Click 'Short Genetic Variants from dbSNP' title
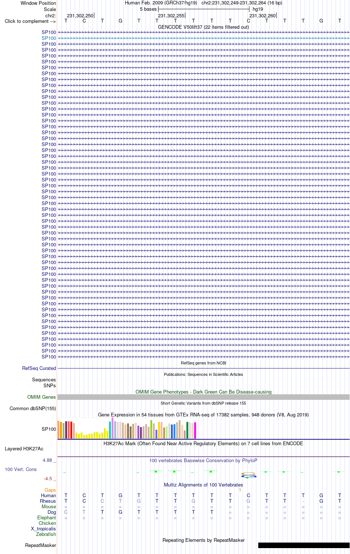The width and height of the screenshot is (350, 554). tap(203, 403)
